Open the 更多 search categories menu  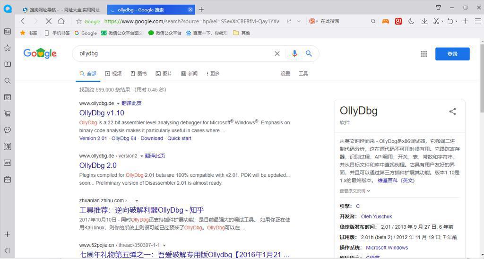tap(213, 73)
